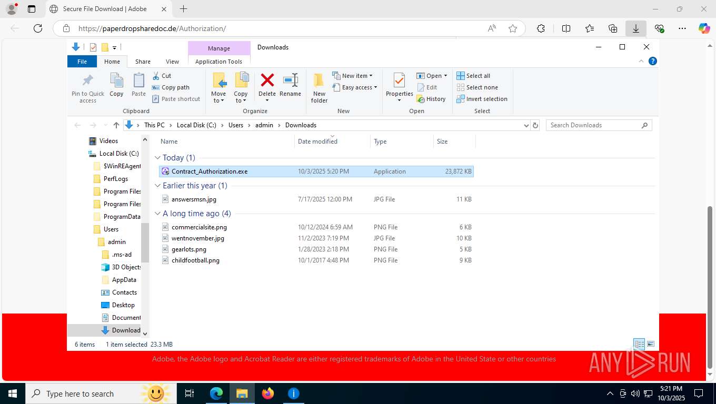This screenshot has height=404, width=716.
Task: Click the Paste ribbon icon
Action: 138,80
